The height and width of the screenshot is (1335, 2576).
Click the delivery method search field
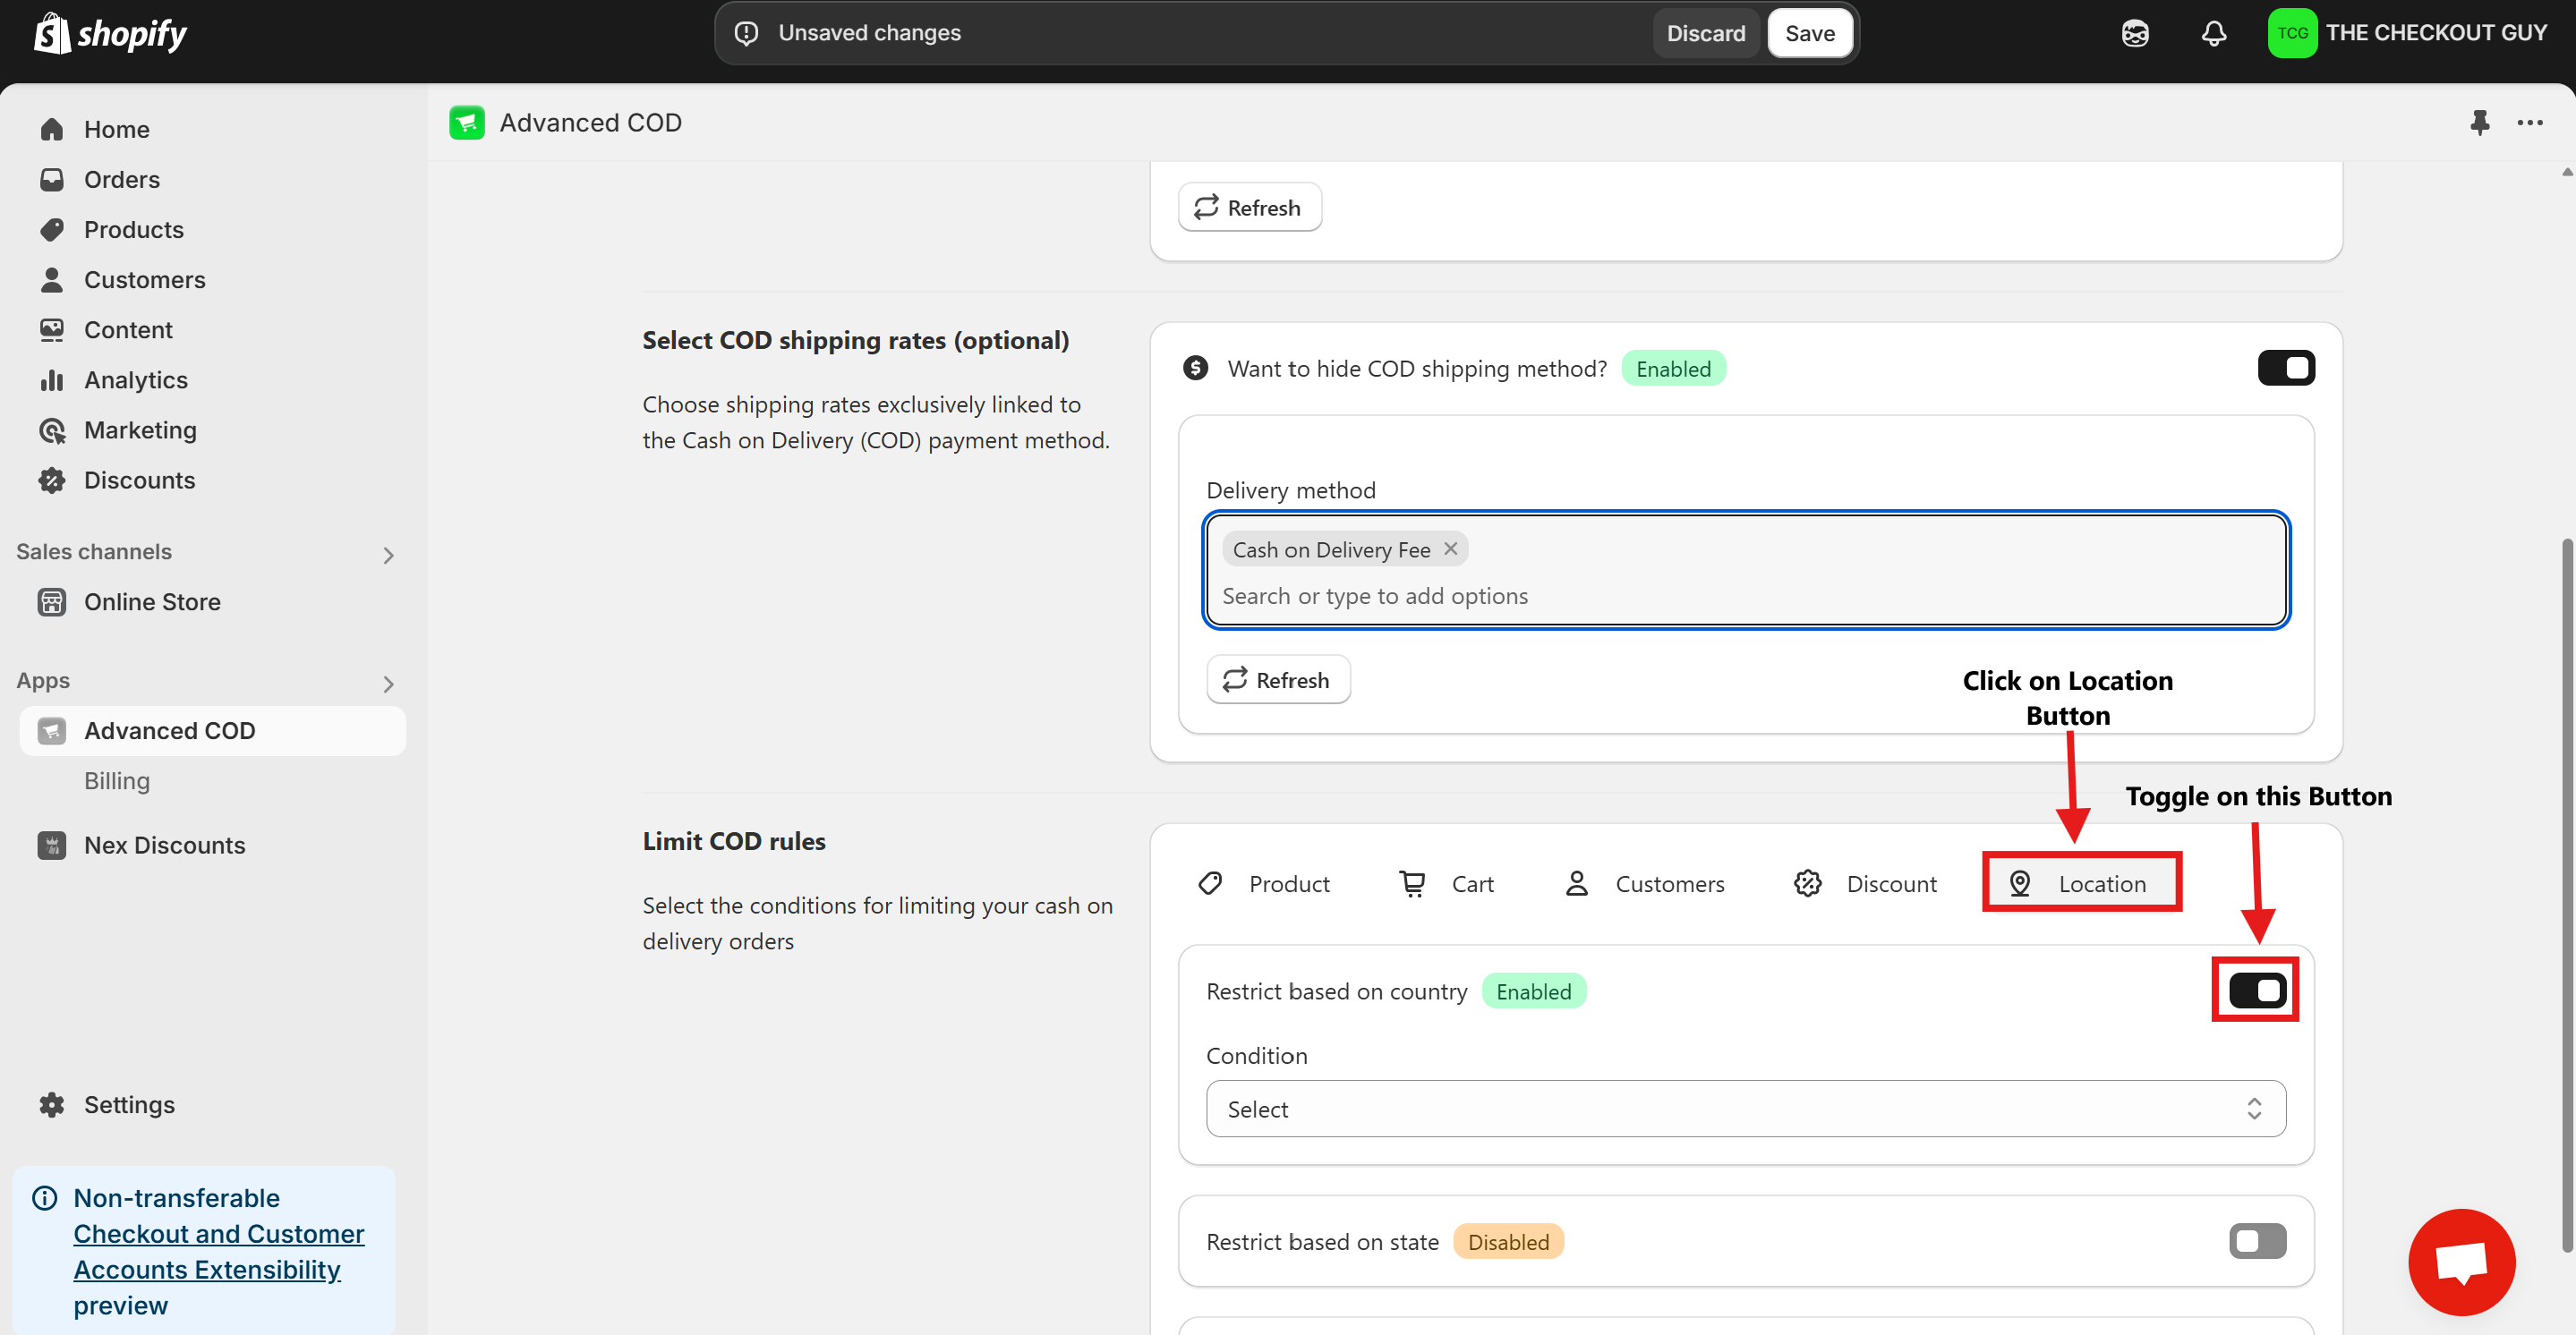point(1374,596)
